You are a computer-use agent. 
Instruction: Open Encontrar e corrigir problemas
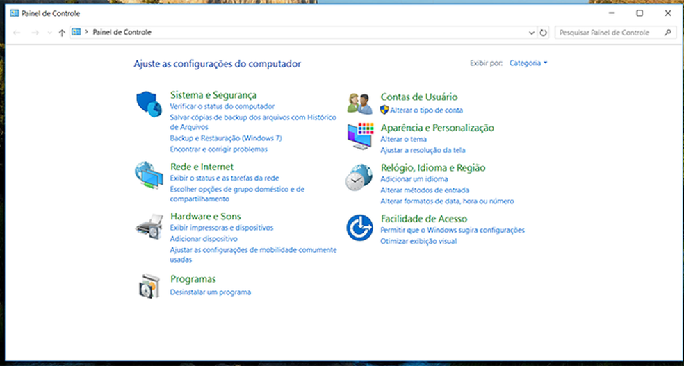click(x=218, y=149)
